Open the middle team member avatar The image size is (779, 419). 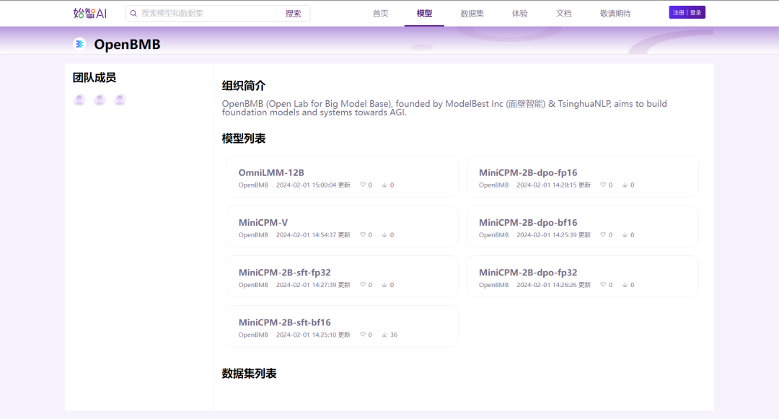tap(100, 100)
